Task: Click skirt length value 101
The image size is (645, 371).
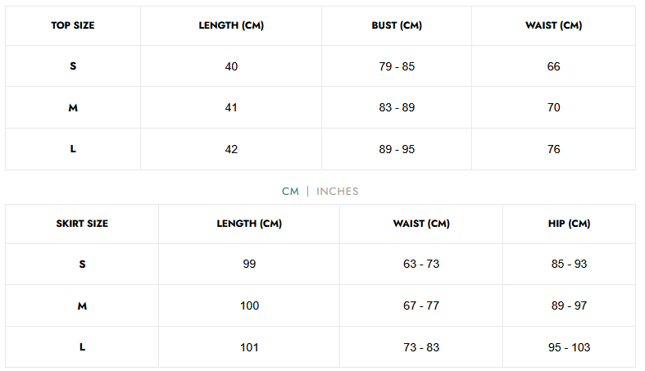Action: 249,347
